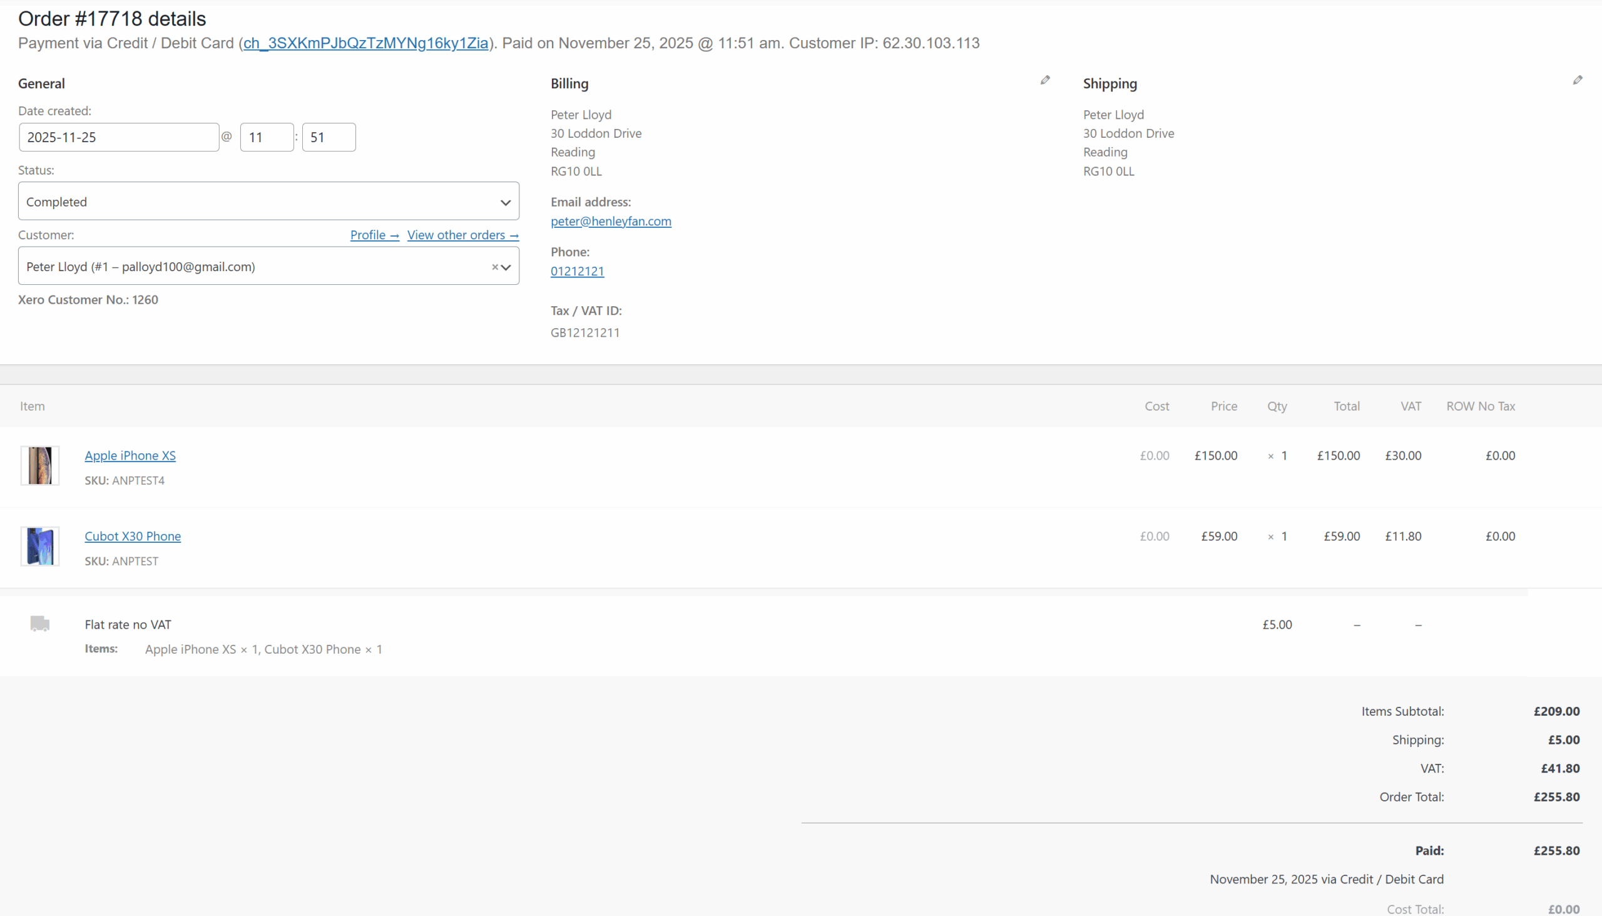
Task: Click the Billing edit pencil icon
Action: (1045, 80)
